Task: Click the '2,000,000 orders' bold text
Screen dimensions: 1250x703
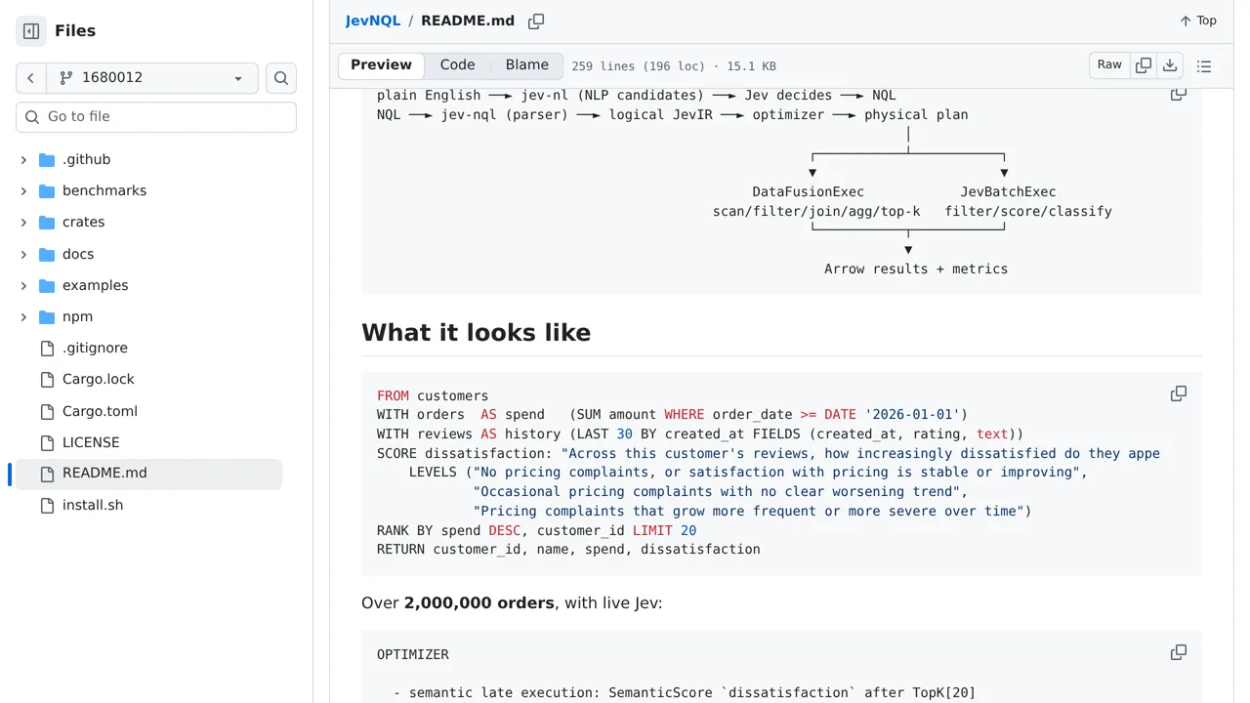Action: point(479,603)
